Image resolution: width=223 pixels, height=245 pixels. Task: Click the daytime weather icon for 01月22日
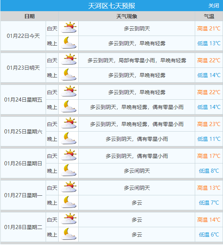coord(69,28)
